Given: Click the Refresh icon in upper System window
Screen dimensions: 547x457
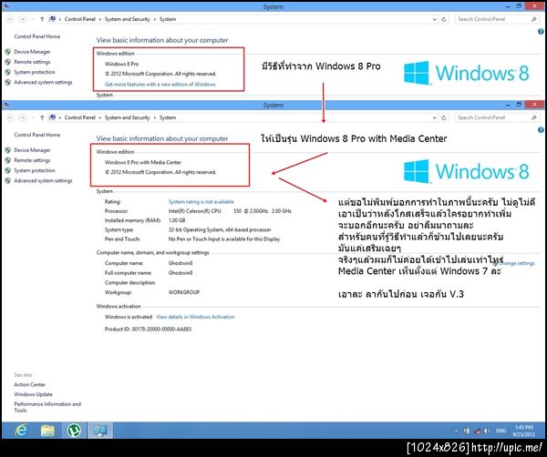Looking at the screenshot, I should tap(444, 19).
